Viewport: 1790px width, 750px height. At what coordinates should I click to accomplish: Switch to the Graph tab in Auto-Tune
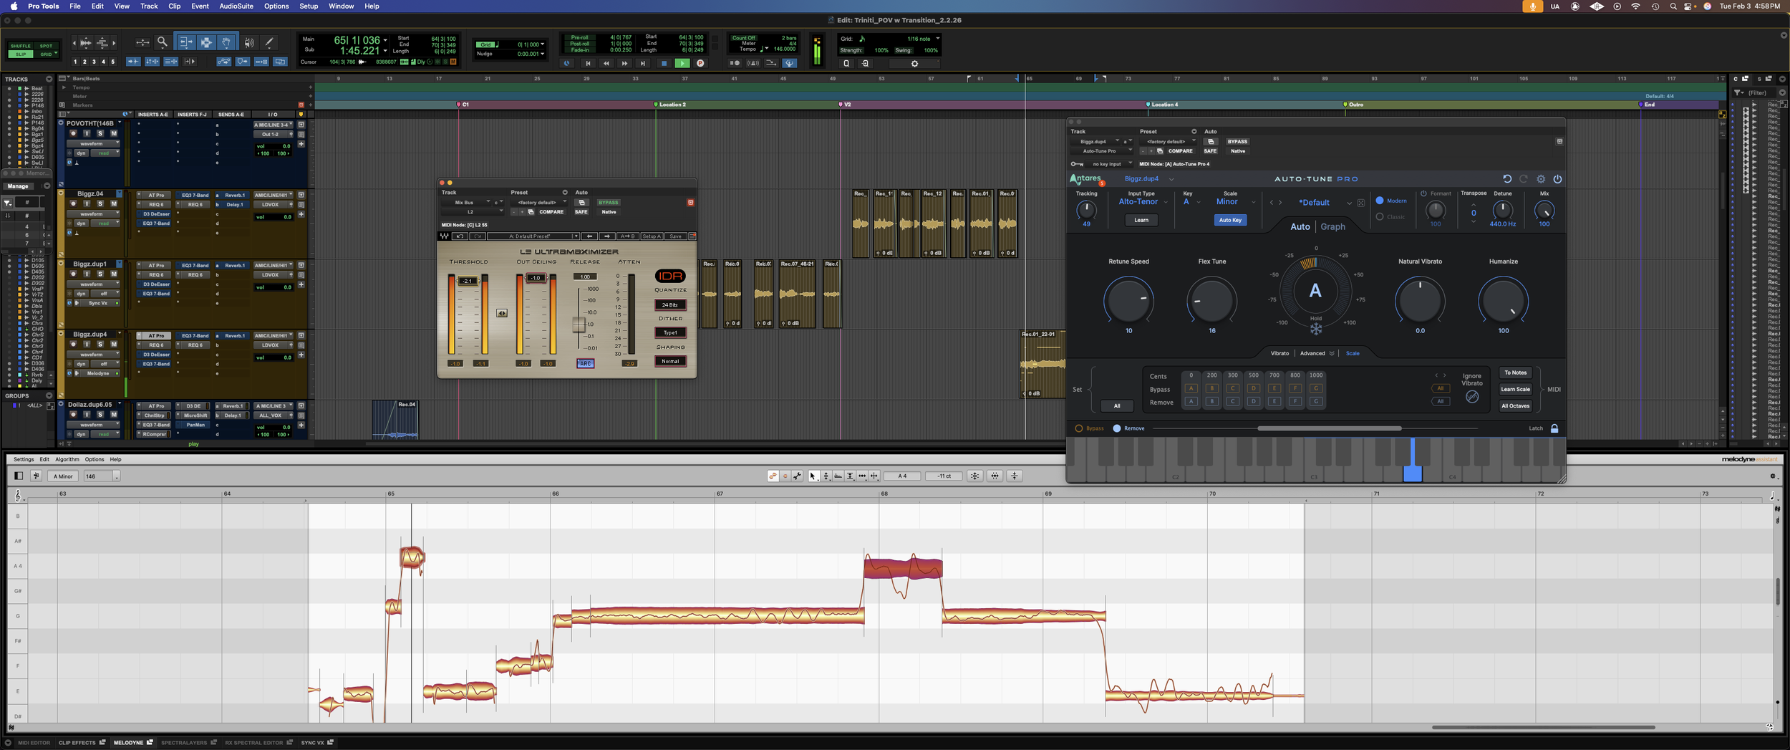1332,226
